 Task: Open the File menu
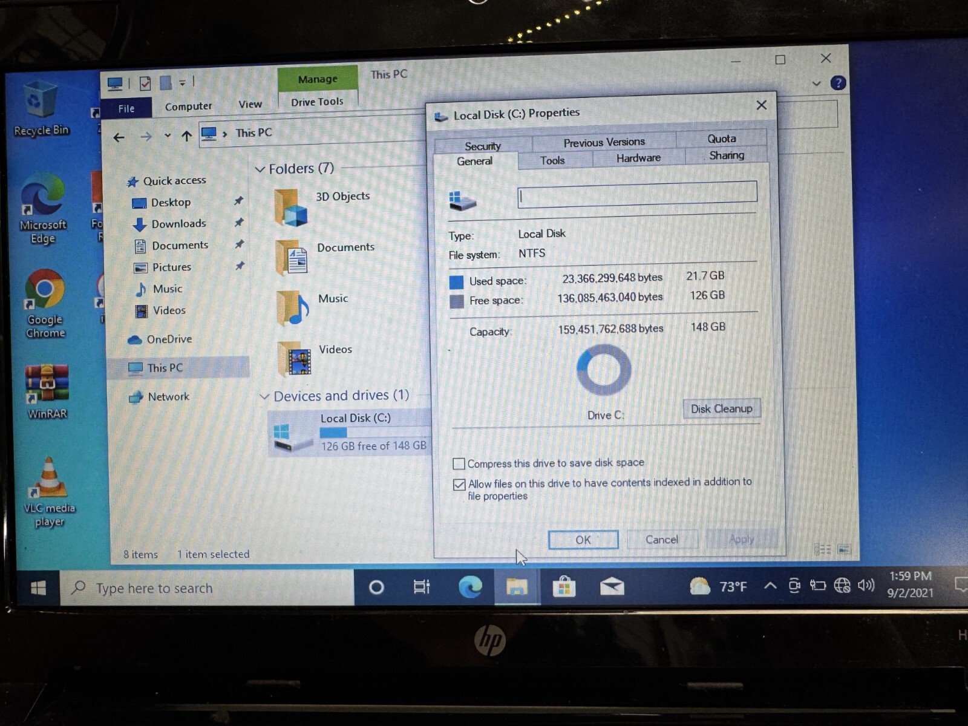click(126, 108)
